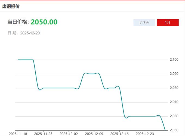Click the 2,050 y-axis label
185x136 pixels.
point(174,130)
